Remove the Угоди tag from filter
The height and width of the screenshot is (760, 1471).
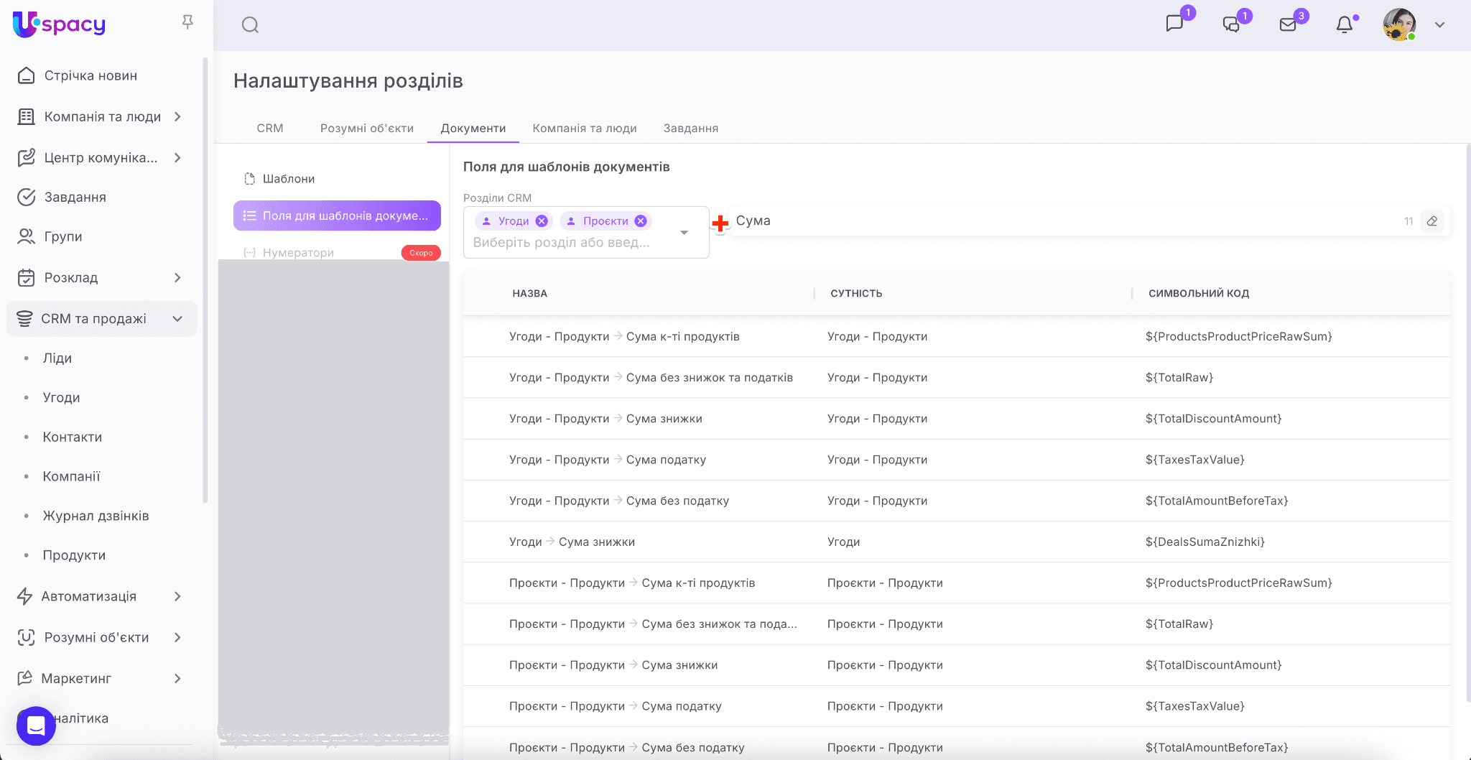tap(542, 221)
